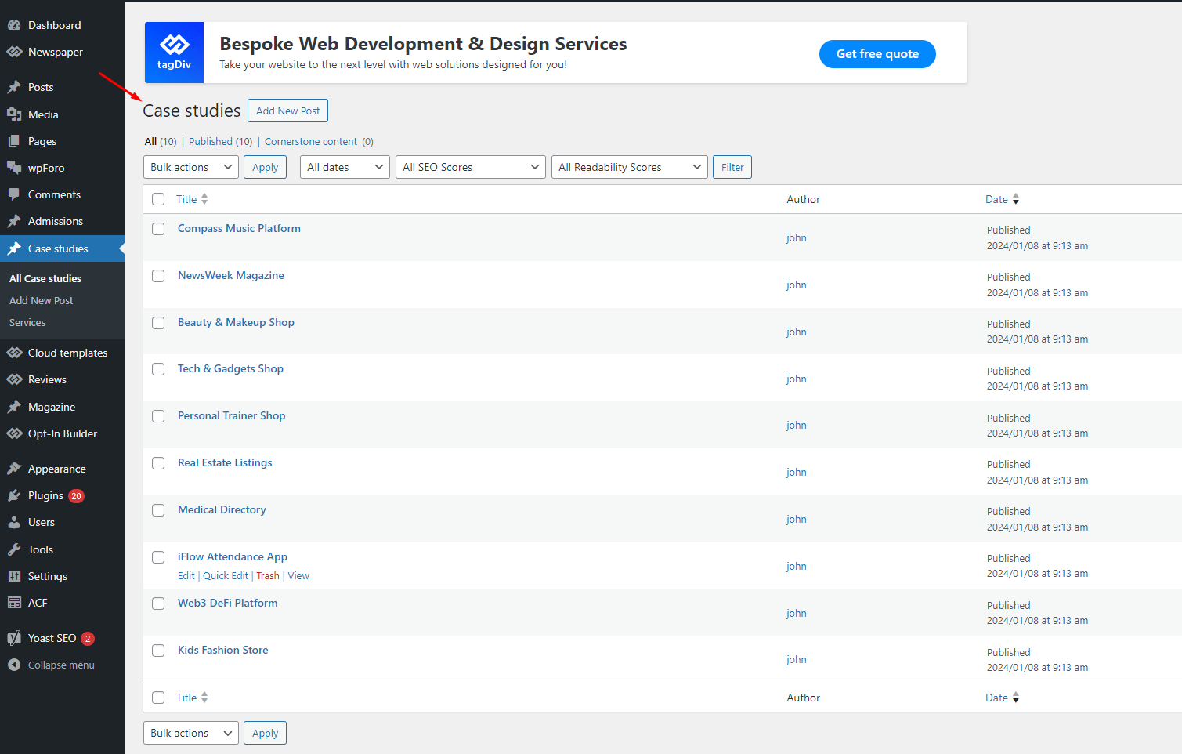
Task: Click the Reviews icon in sidebar
Action: [14, 379]
